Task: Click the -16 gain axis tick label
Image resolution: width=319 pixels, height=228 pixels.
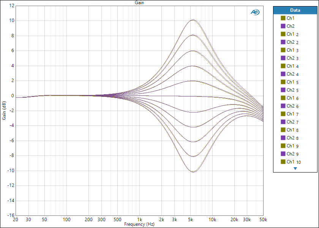Action: coord(11,215)
